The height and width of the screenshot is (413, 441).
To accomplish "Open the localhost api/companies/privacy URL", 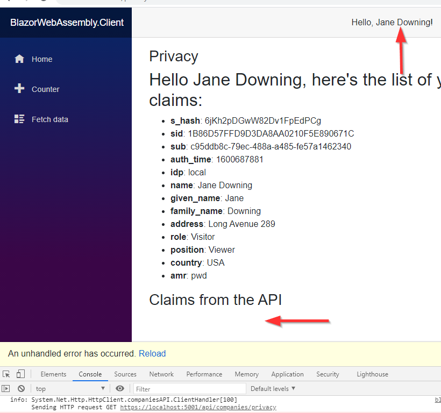I will [x=198, y=408].
